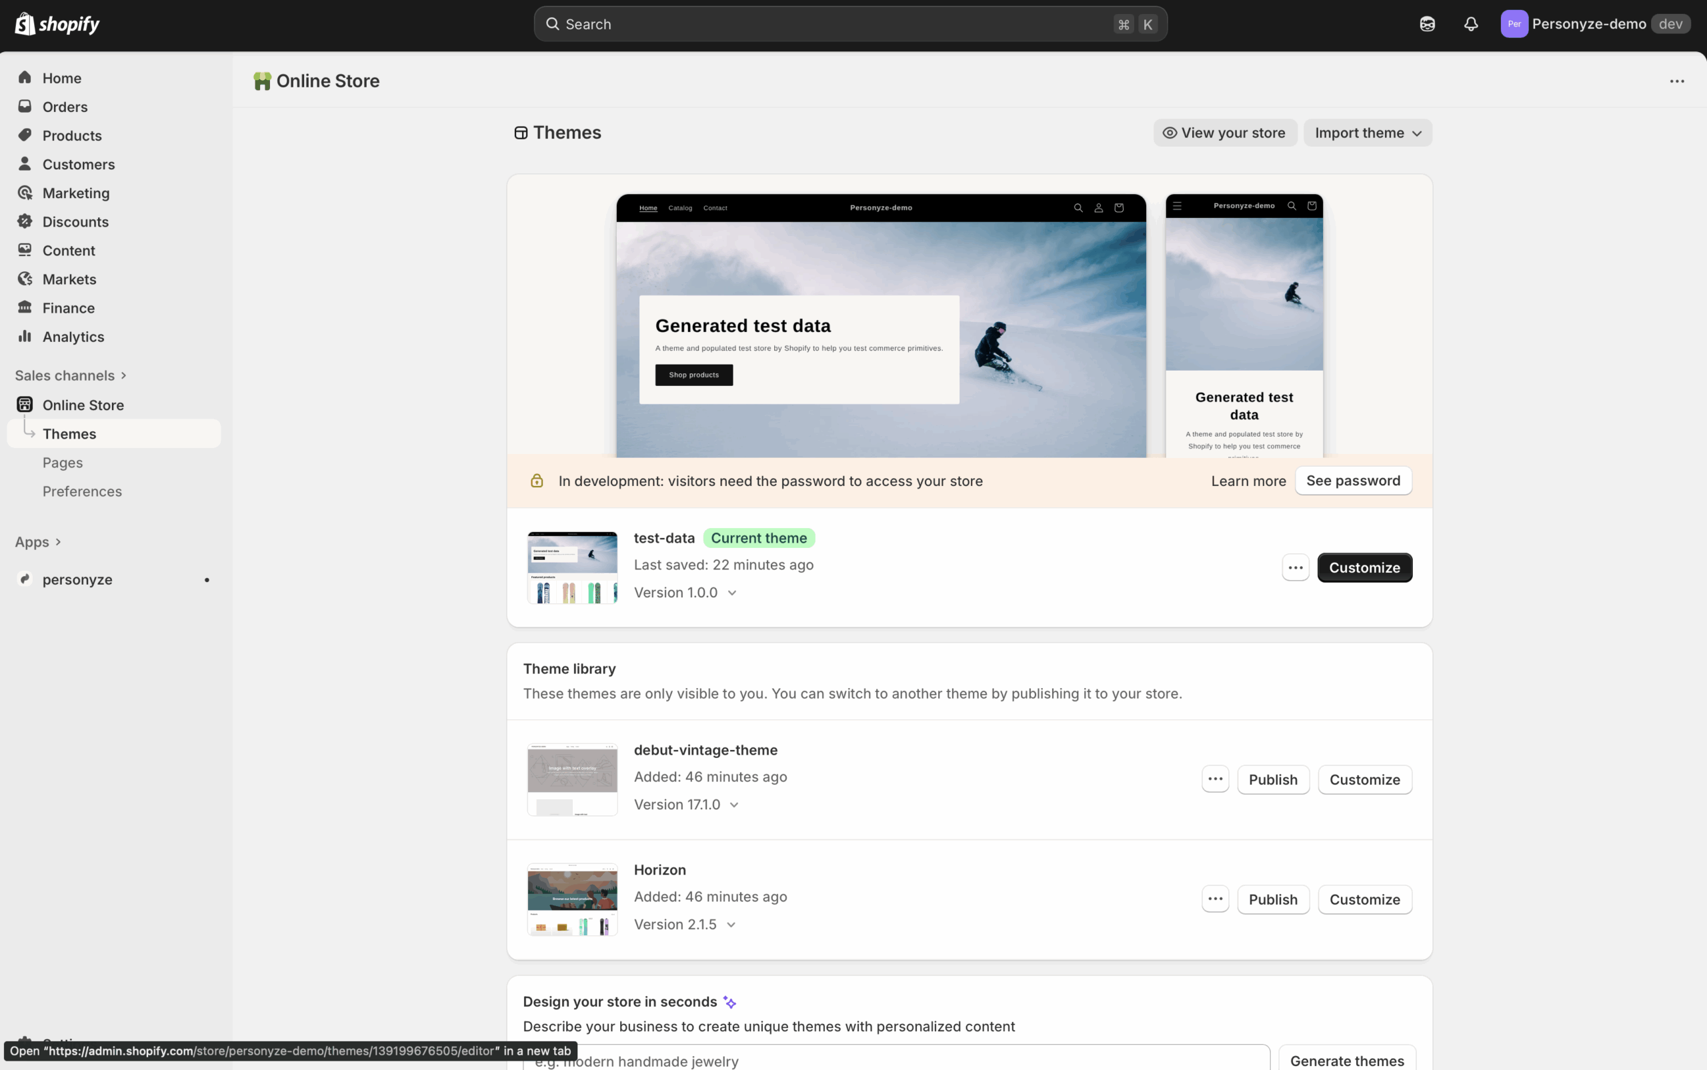Click the Discounts badge icon
Image resolution: width=1707 pixels, height=1070 pixels.
(25, 221)
